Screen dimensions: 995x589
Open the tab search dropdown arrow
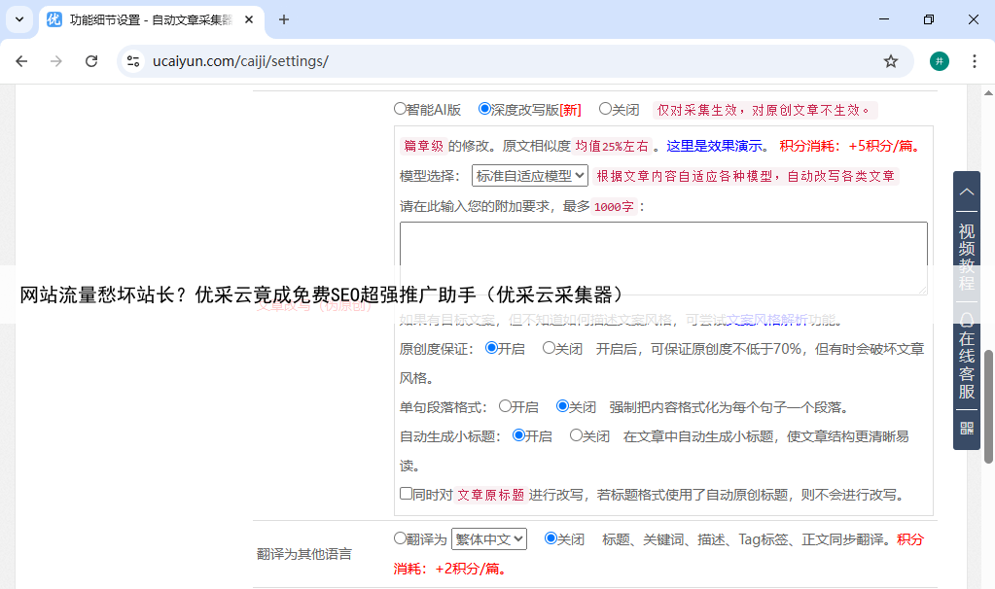[x=18, y=19]
